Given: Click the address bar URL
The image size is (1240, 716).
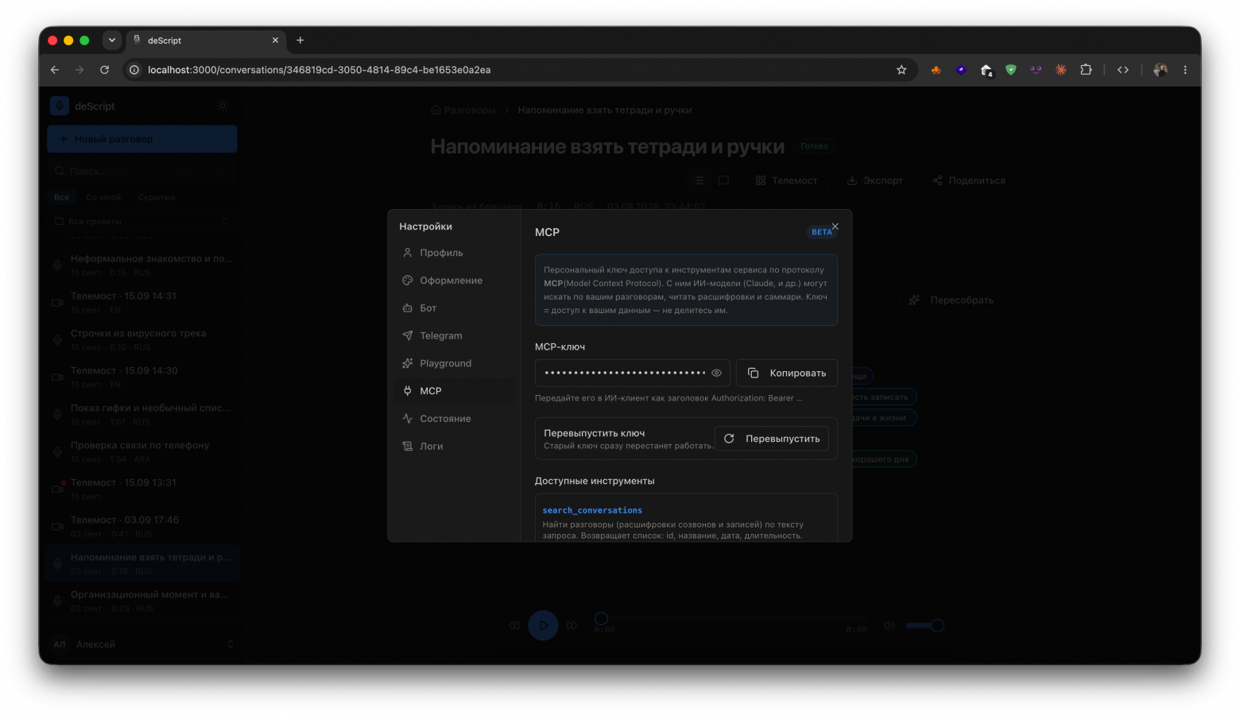Looking at the screenshot, I should point(320,70).
